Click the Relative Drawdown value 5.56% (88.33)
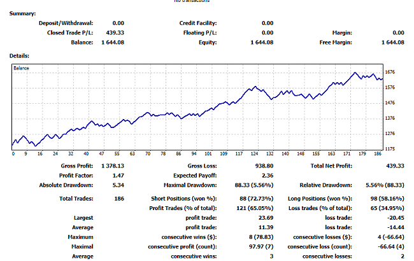The image size is (414, 261). [x=385, y=185]
